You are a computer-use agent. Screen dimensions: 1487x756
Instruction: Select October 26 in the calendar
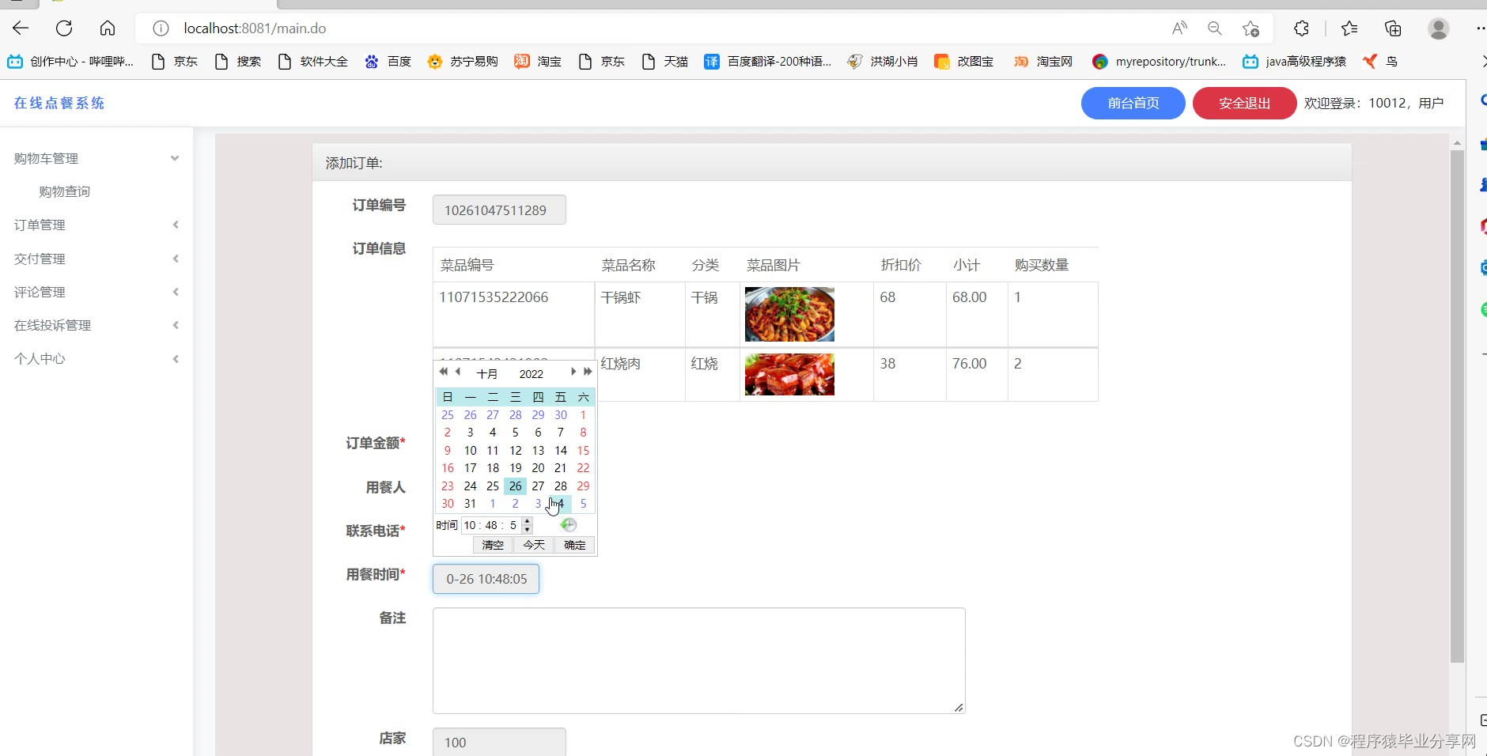coord(516,486)
